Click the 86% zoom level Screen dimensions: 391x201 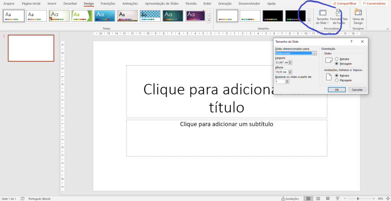pos(381,198)
